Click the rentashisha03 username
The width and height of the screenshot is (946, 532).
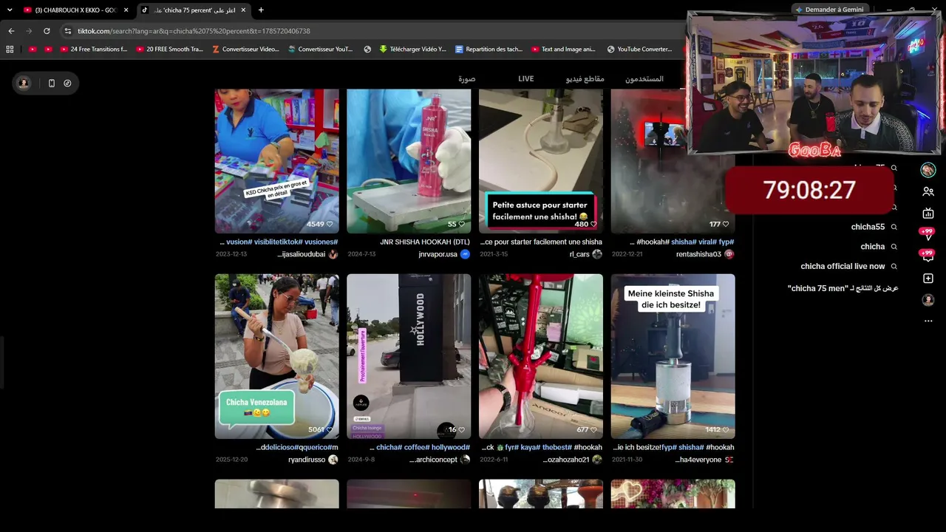(x=698, y=254)
